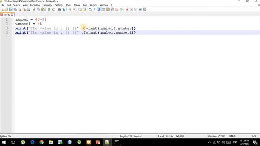Open a file using toolbar folder icon
The image size is (260, 146).
(x=6, y=9)
